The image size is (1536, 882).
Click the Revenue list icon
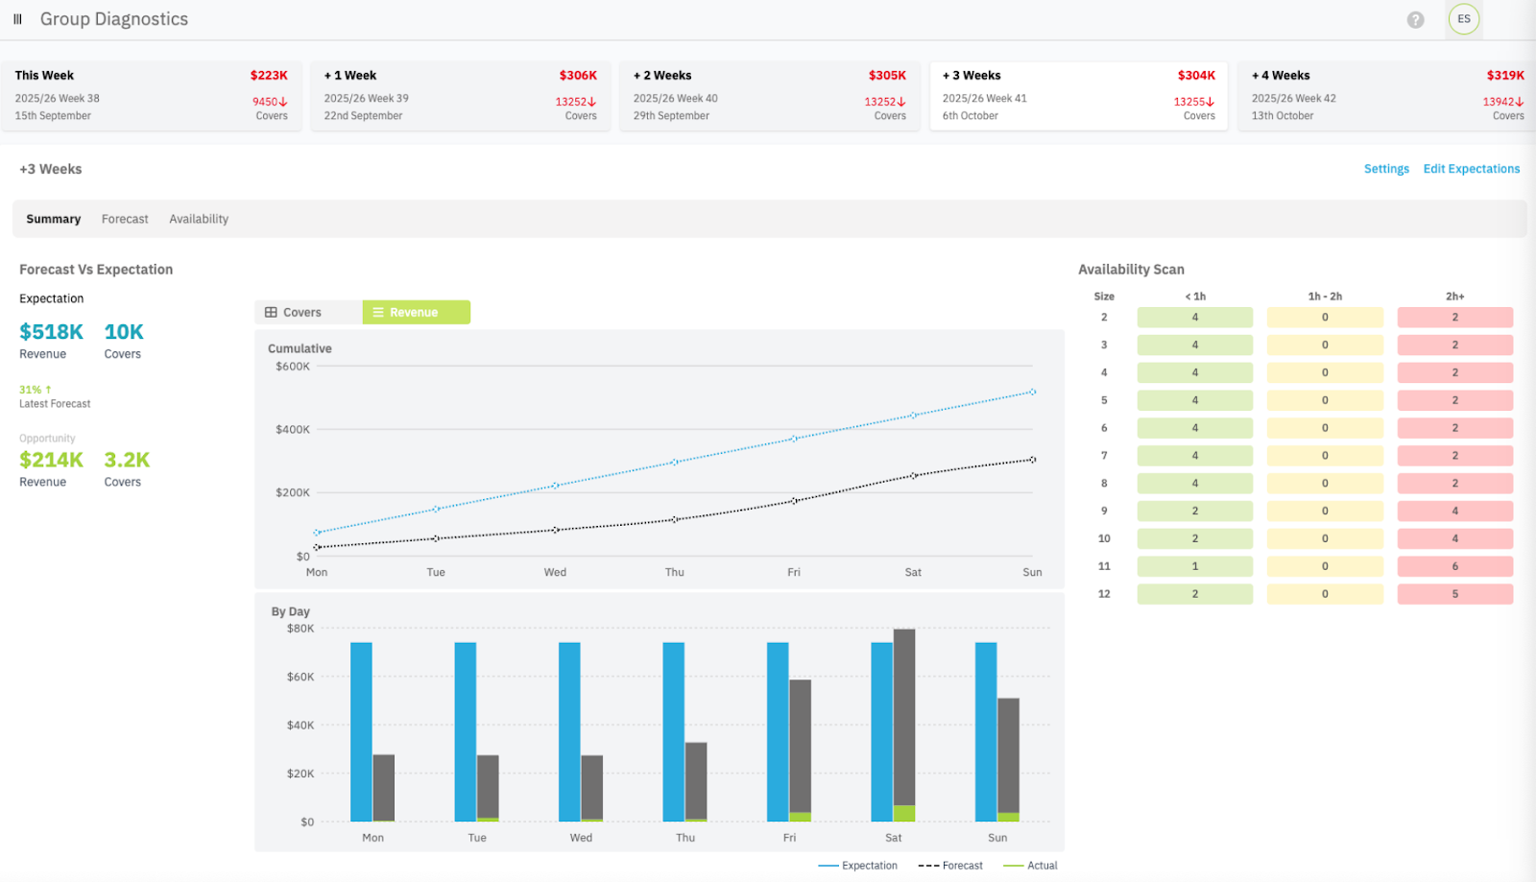click(x=378, y=313)
